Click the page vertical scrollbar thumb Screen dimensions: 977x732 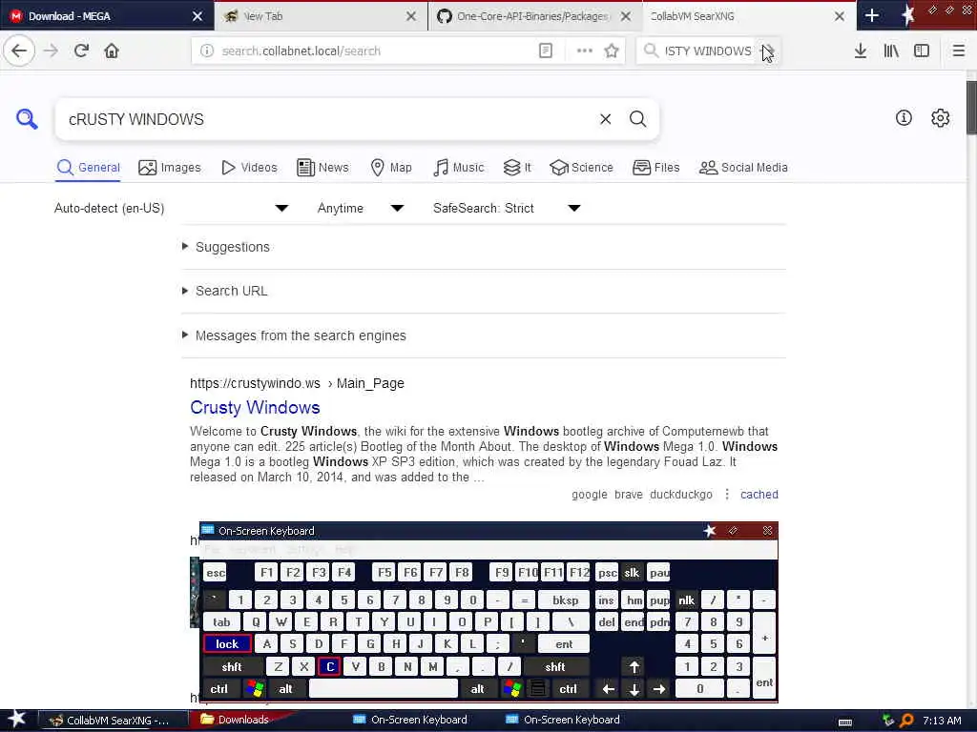coord(971,107)
